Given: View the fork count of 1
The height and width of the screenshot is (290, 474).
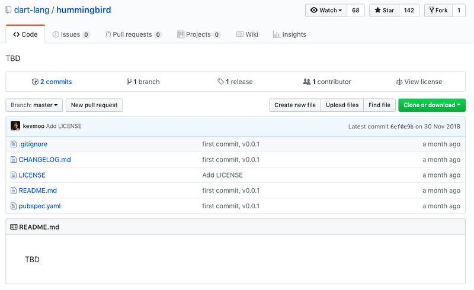Looking at the screenshot, I should coord(459,10).
